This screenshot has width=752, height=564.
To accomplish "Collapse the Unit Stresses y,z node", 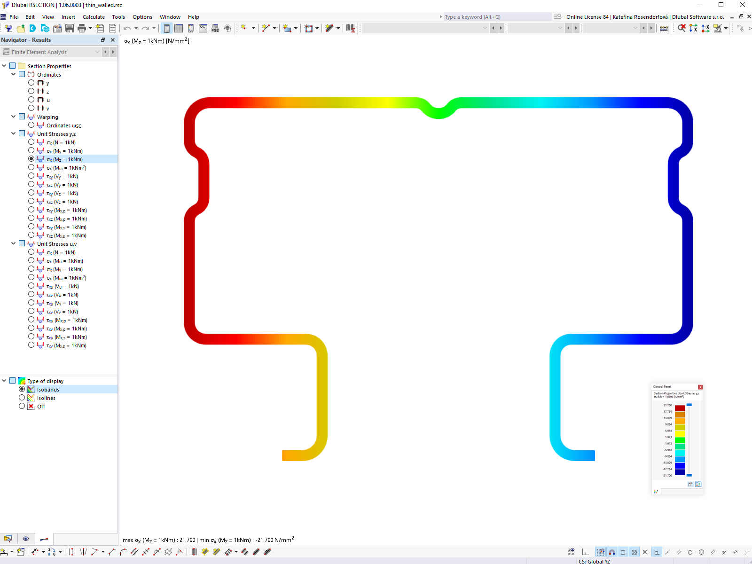I will coord(14,133).
